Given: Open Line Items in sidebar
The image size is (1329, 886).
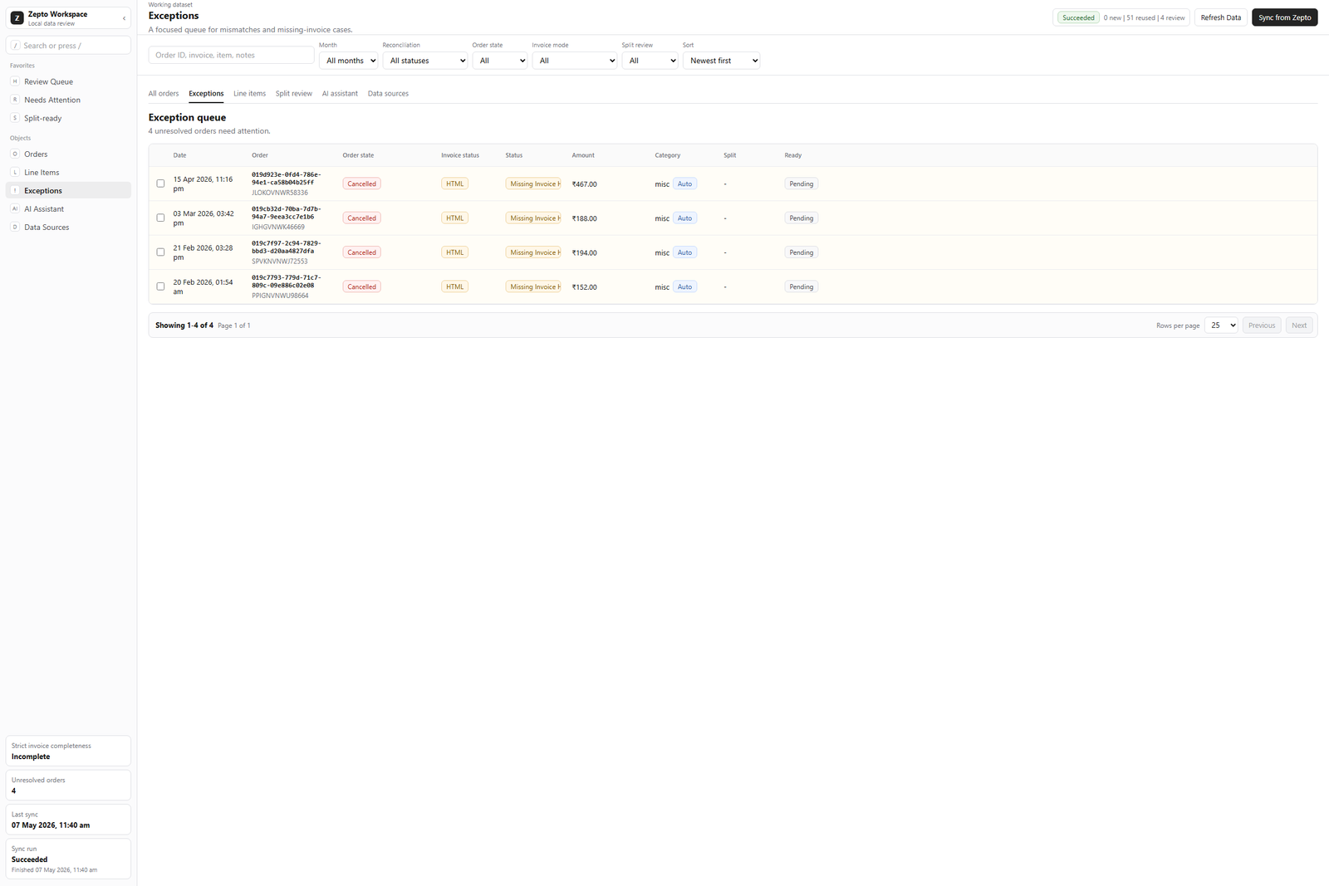Looking at the screenshot, I should tap(68, 172).
